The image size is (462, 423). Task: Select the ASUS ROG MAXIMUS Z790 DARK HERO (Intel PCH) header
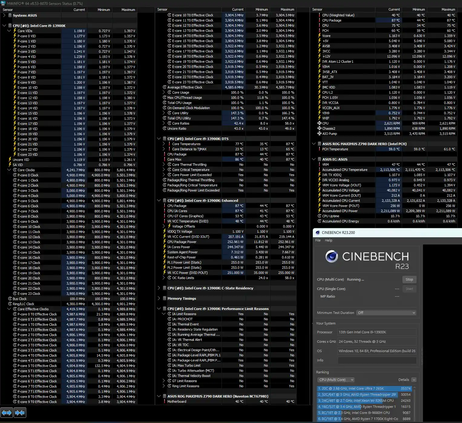pos(384,144)
